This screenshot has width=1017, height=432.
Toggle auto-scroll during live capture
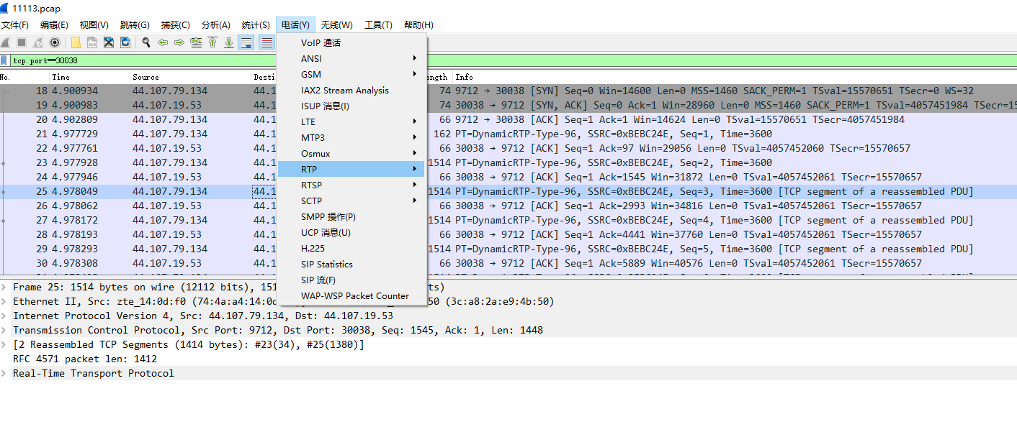(246, 42)
